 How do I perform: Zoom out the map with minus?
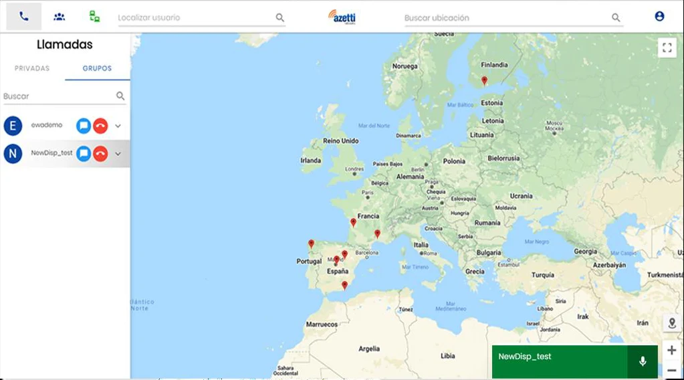coord(672,370)
